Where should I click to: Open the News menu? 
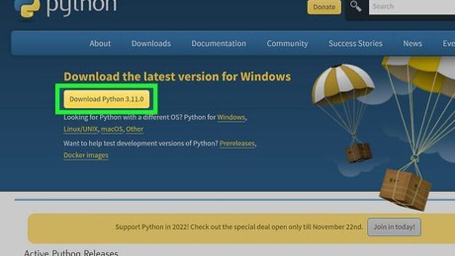[412, 44]
